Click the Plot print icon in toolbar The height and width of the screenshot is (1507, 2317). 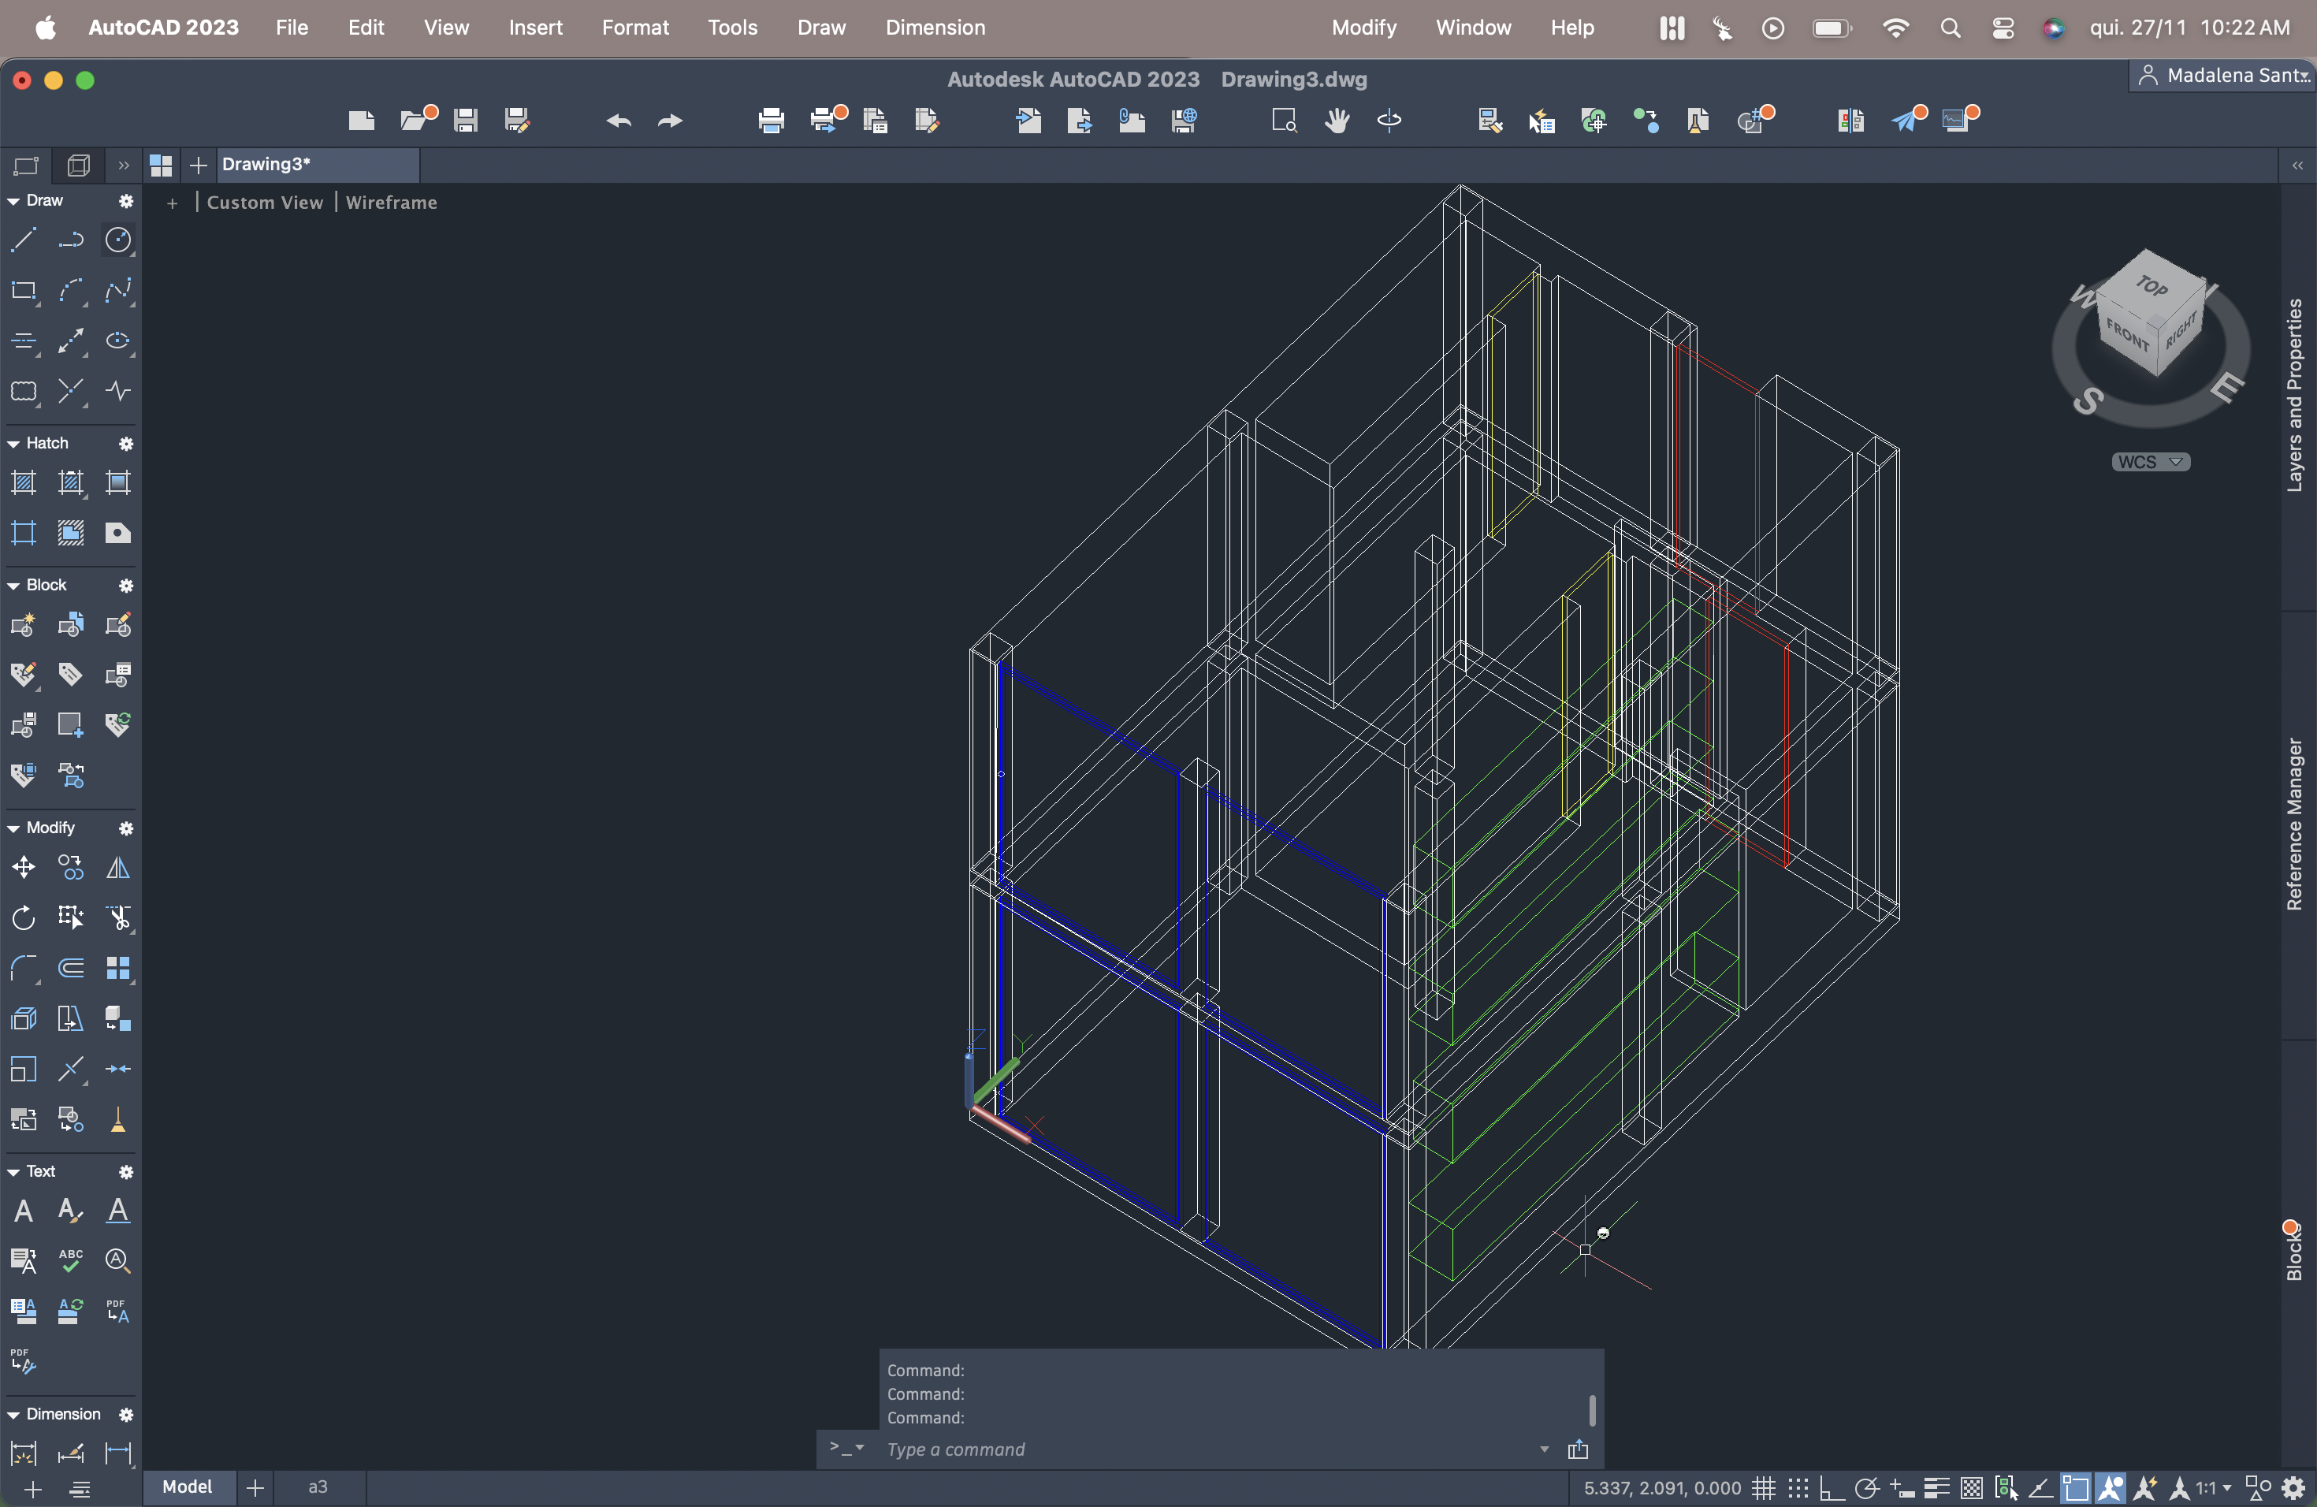click(x=770, y=120)
